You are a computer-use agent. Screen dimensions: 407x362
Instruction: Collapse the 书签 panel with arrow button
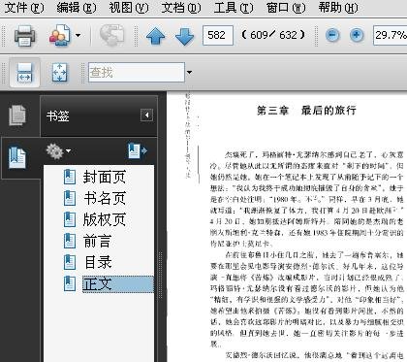click(x=146, y=115)
